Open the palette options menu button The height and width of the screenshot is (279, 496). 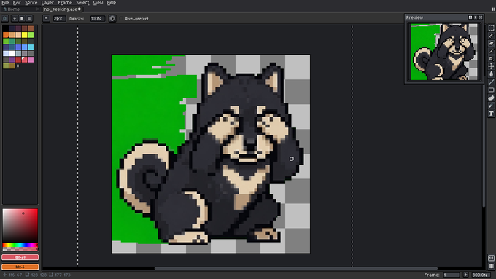tap(29, 19)
